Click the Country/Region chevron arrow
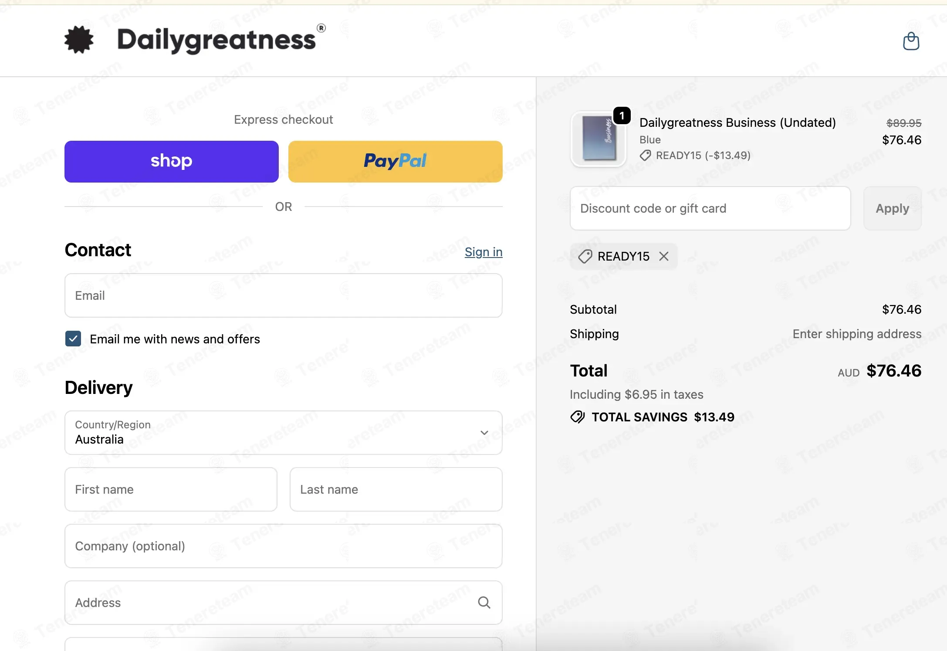 tap(484, 433)
